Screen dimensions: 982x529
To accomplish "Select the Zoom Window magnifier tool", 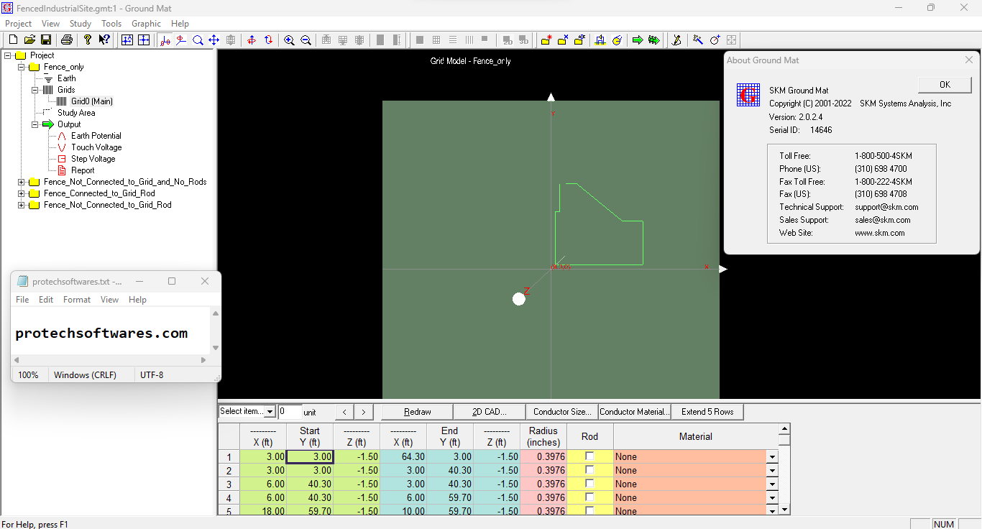I will [x=198, y=40].
